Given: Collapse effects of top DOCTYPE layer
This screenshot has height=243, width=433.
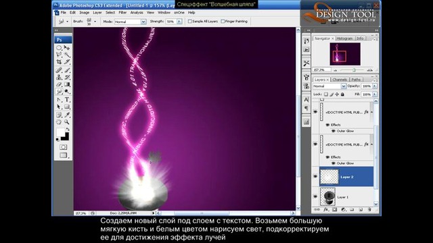Looking at the screenshot, I should point(371,112).
